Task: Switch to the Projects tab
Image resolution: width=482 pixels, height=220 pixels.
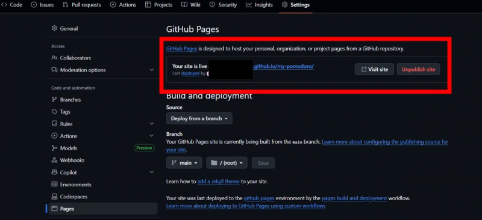Action: coord(159,5)
